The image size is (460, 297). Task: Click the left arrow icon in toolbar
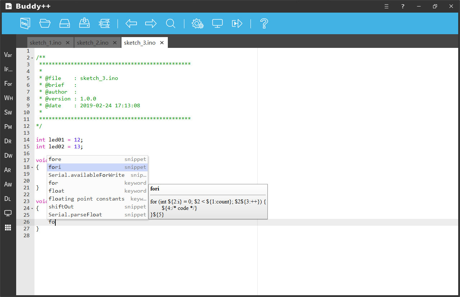coord(131,23)
